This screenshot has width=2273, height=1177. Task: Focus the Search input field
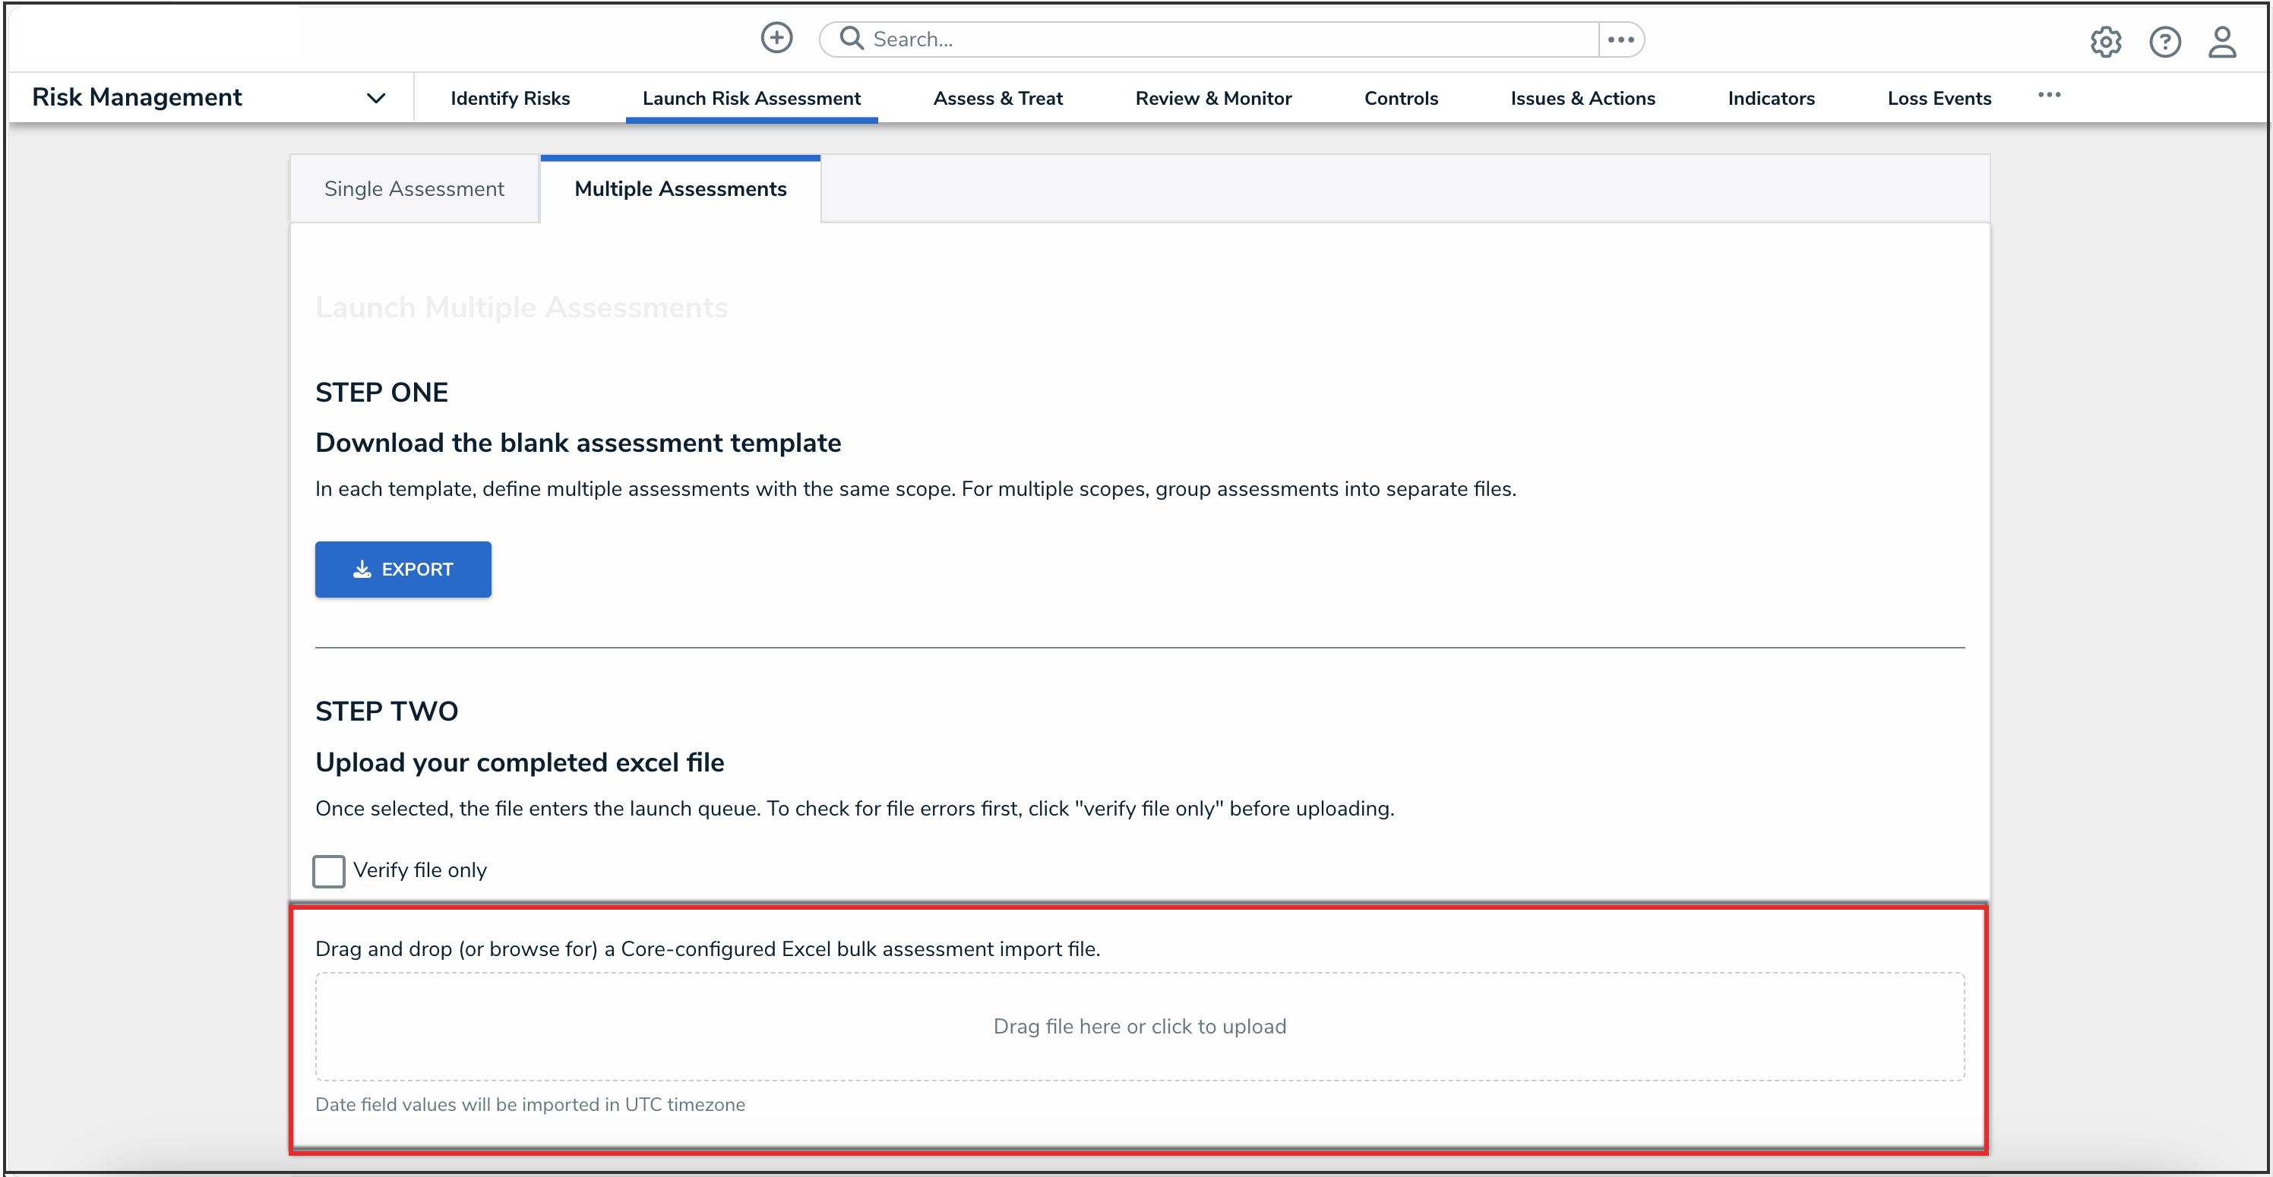click(x=1226, y=39)
